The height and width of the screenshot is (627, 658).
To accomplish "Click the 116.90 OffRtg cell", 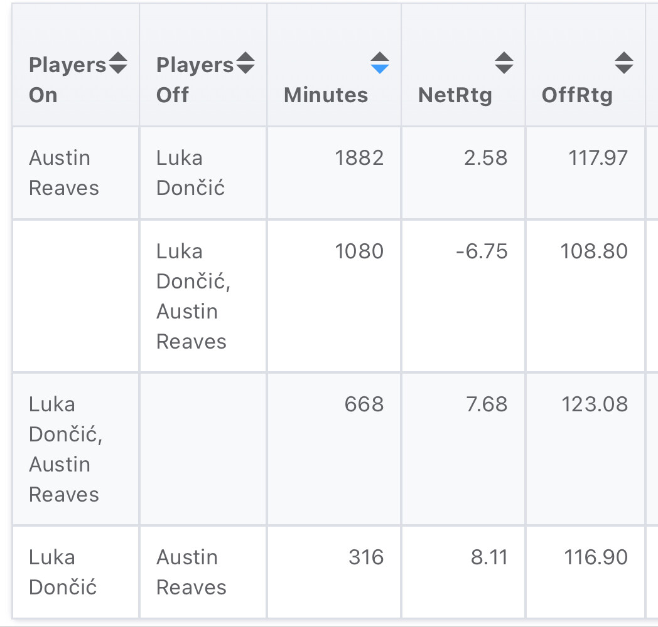I will (596, 557).
